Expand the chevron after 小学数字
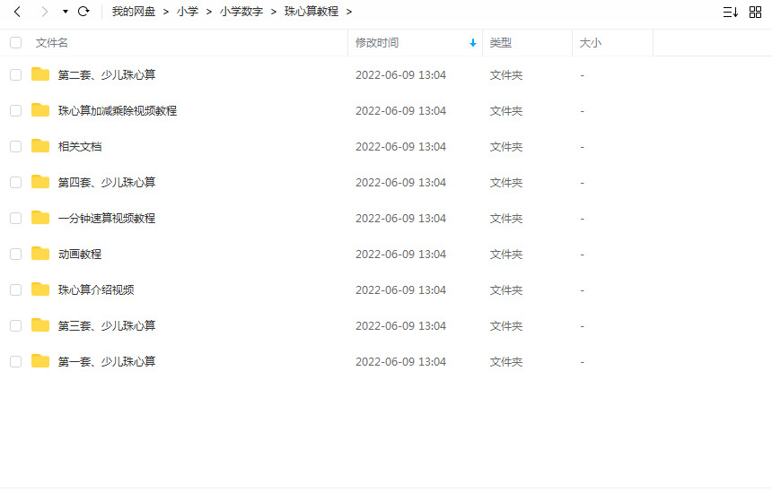772x492 pixels. [x=274, y=12]
